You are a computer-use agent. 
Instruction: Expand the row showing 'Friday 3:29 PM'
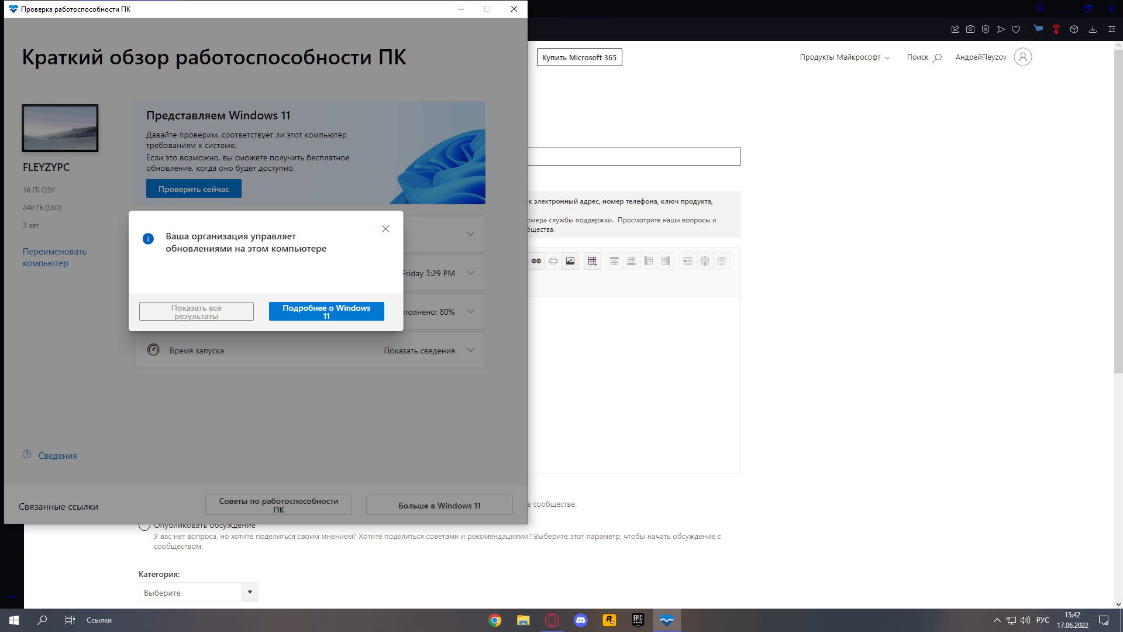pyautogui.click(x=471, y=273)
